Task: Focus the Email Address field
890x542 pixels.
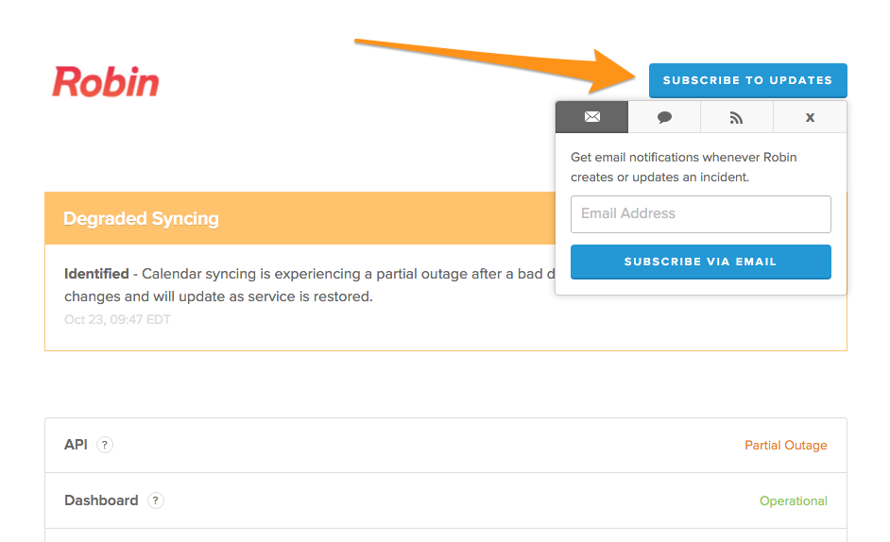Action: [700, 214]
